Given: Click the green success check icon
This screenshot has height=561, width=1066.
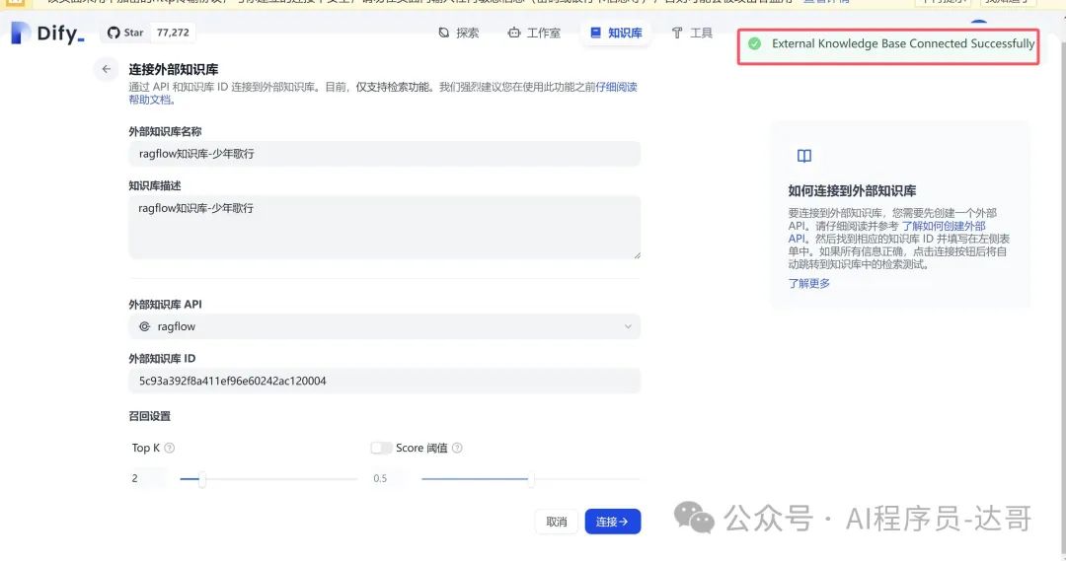Looking at the screenshot, I should (x=755, y=43).
